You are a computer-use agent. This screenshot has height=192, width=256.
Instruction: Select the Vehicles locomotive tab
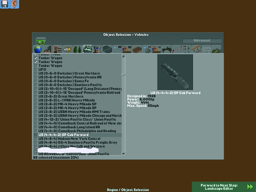pyautogui.click(x=87, y=49)
